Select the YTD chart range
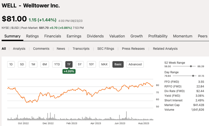Screen dimensions: 209x126 point(57,64)
